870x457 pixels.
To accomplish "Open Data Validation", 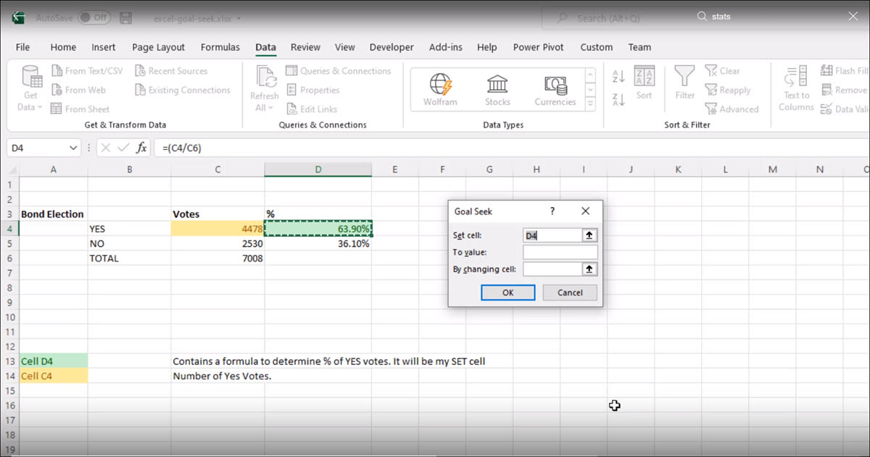I will point(845,109).
